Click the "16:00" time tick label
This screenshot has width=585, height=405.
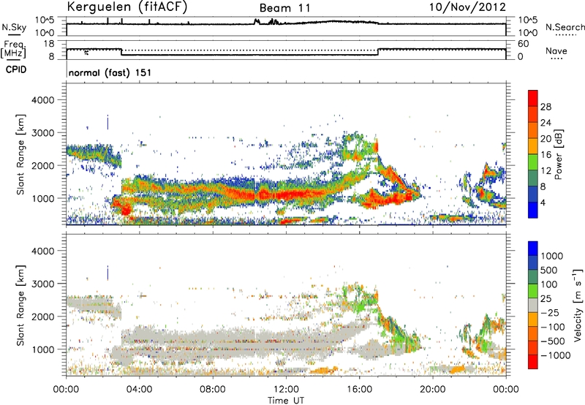pos(359,390)
